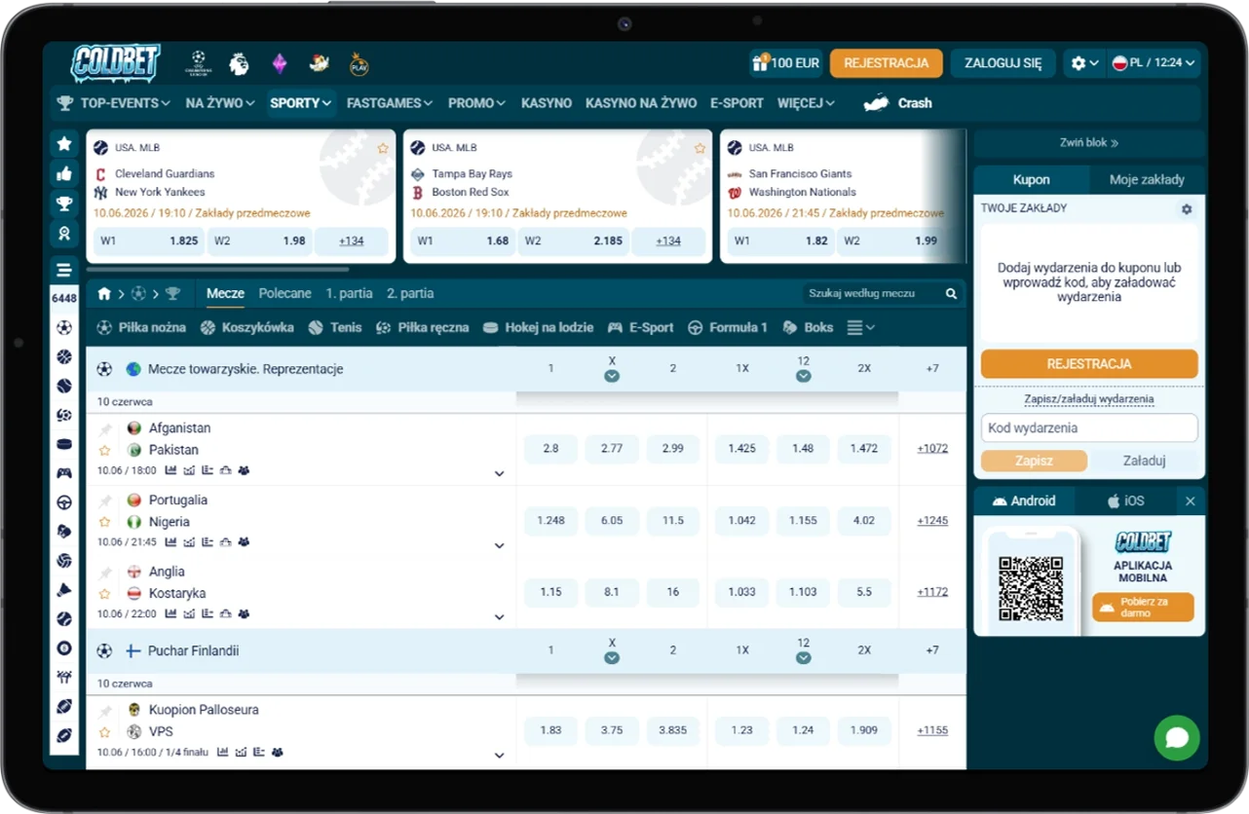Image resolution: width=1249 pixels, height=814 pixels.
Task: Click the trophy icon in left sidebar
Action: pyautogui.click(x=64, y=203)
